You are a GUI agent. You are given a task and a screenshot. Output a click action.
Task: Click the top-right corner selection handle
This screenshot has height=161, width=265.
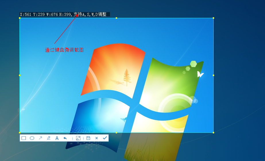(x=213, y=18)
